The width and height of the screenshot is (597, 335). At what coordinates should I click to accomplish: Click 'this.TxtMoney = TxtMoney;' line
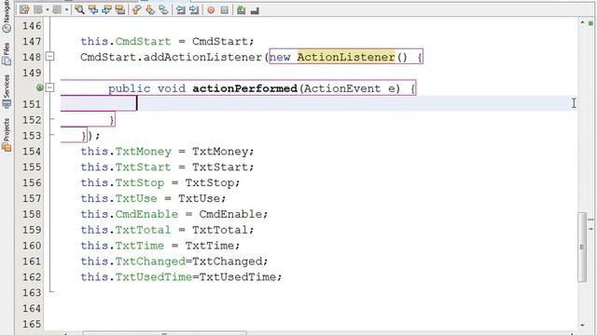point(167,151)
